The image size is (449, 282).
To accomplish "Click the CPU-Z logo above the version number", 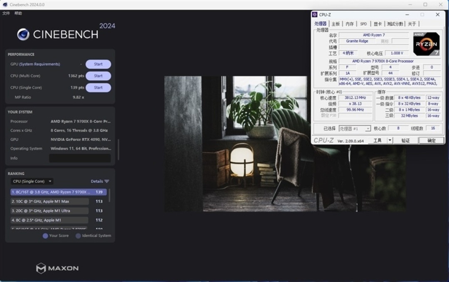I will point(324,140).
